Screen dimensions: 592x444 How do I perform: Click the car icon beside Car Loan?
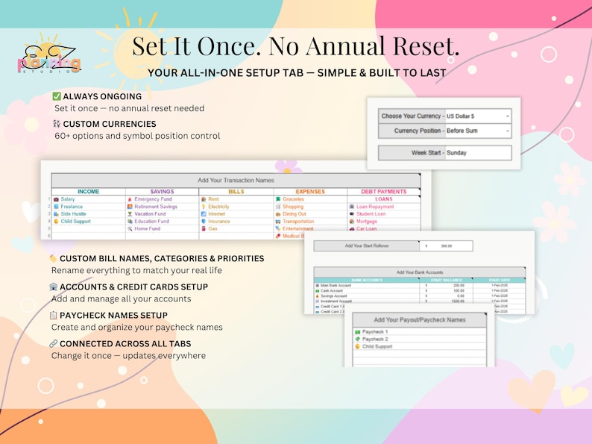click(352, 228)
